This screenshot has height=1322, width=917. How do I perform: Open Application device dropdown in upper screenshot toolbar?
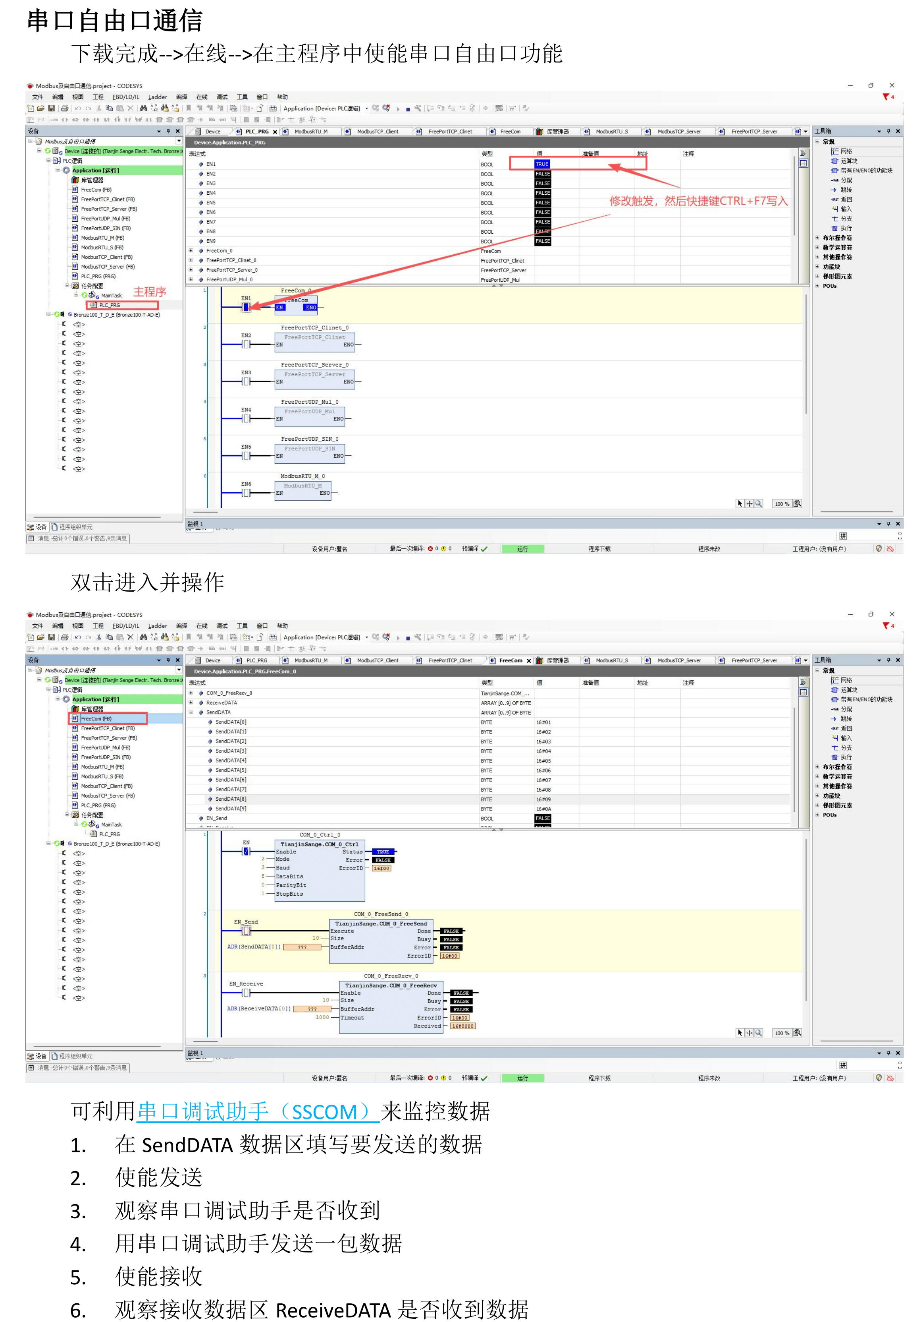[366, 108]
